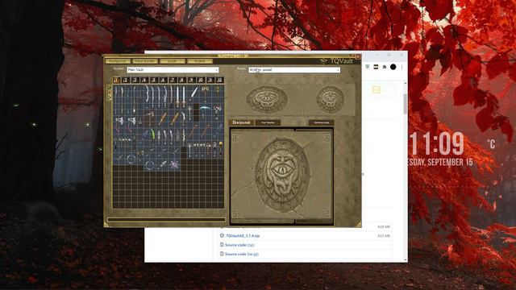Open vault bag tab 3

click(x=135, y=80)
